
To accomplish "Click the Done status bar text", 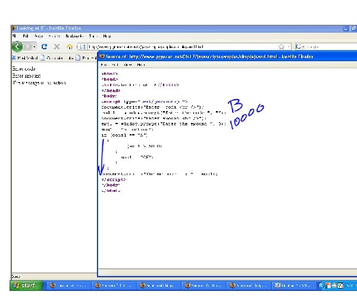I will (x=16, y=277).
